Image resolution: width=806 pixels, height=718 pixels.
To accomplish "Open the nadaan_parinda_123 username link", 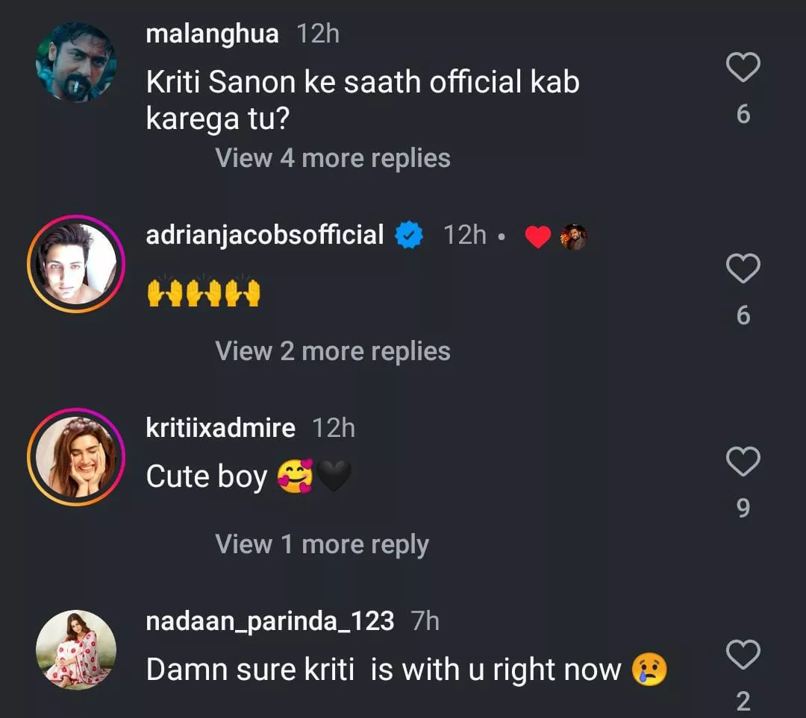I will click(x=270, y=621).
